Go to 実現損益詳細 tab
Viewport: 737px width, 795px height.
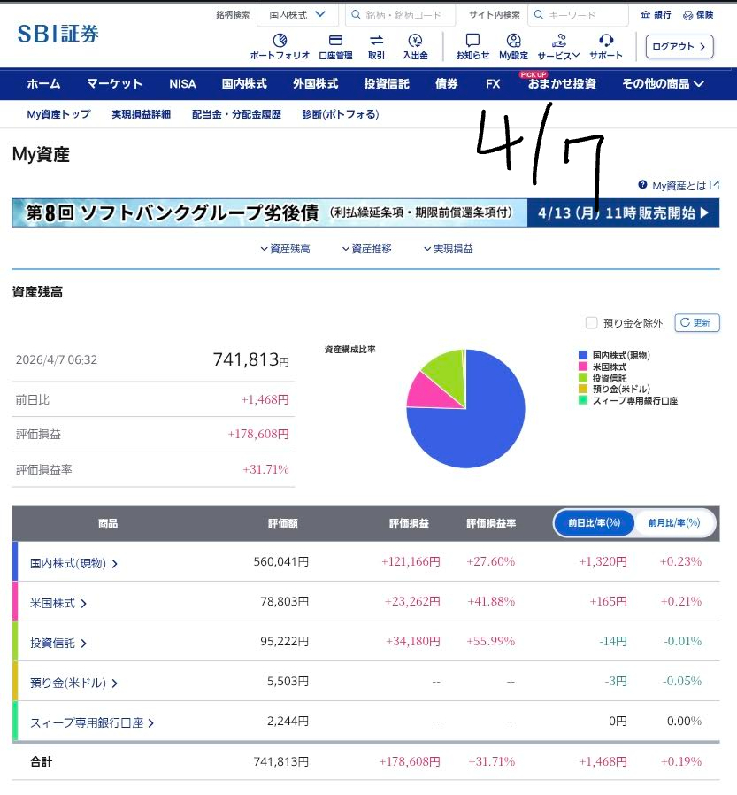(141, 114)
